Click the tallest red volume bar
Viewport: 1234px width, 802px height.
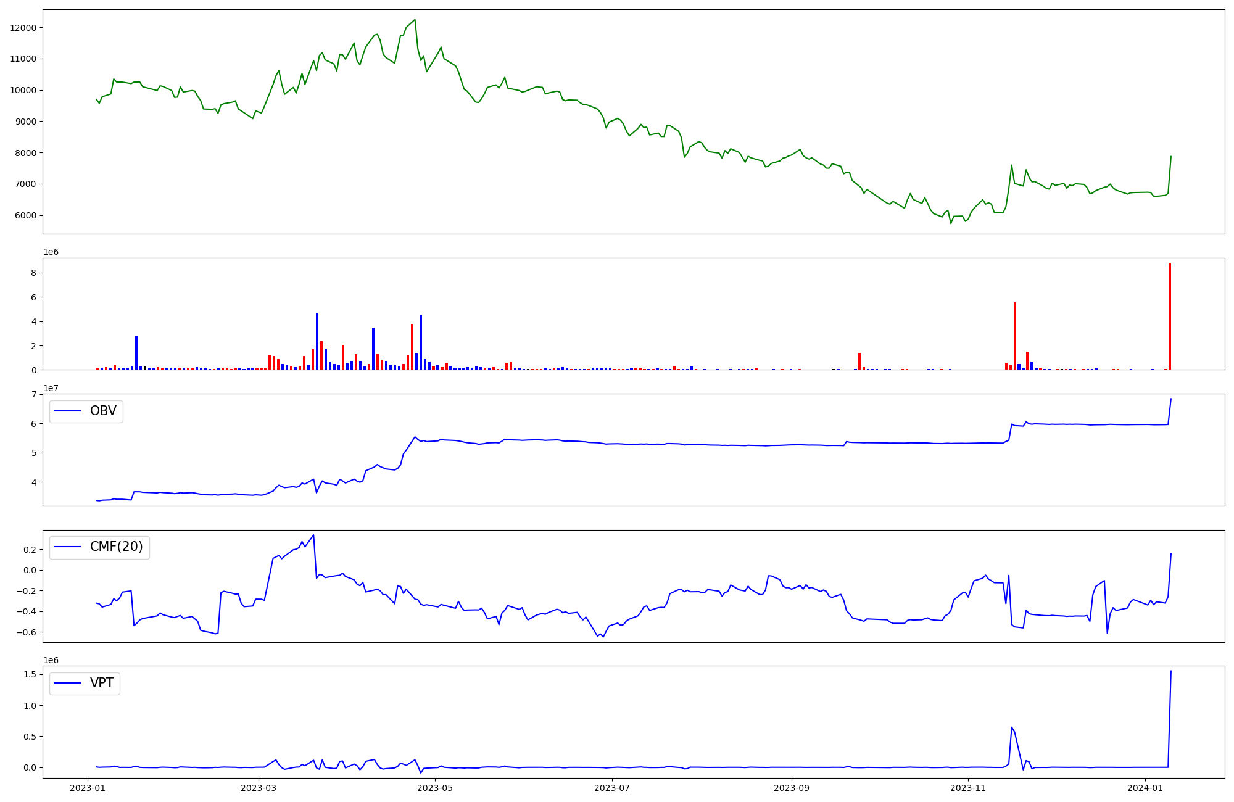coord(1169,316)
